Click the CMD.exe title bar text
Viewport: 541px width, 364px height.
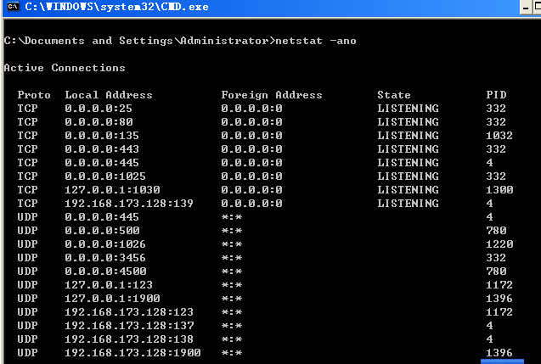[116, 7]
